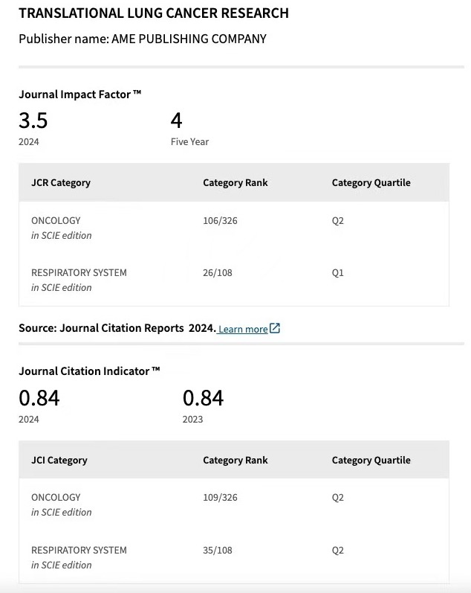Click the 109/326 rank in the JCI table
This screenshot has width=471, height=593.
point(220,497)
